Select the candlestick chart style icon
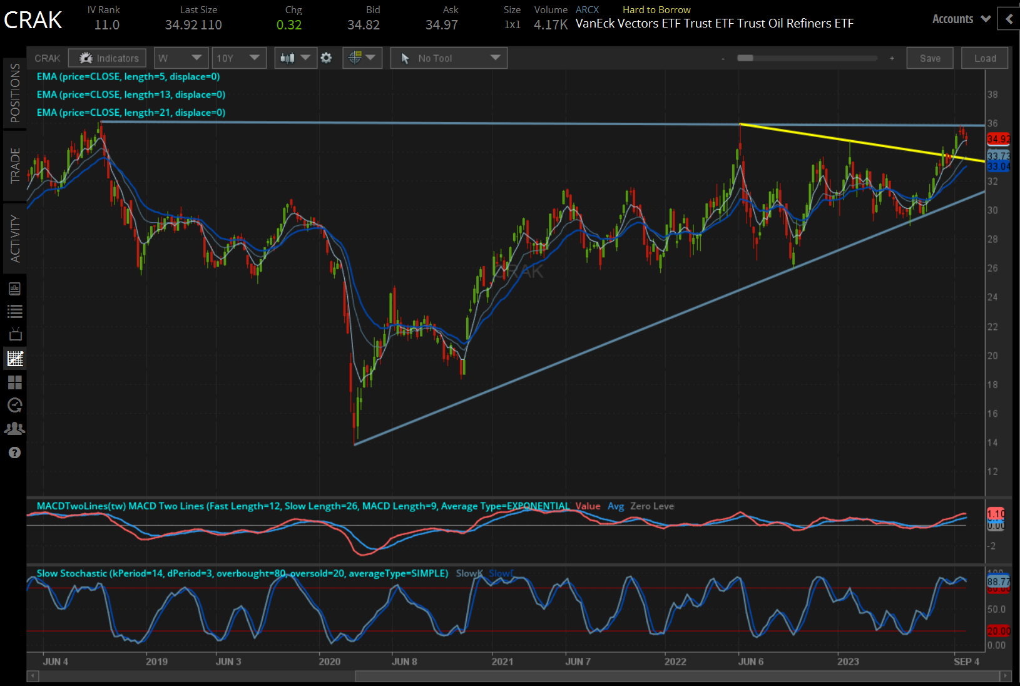 point(288,58)
